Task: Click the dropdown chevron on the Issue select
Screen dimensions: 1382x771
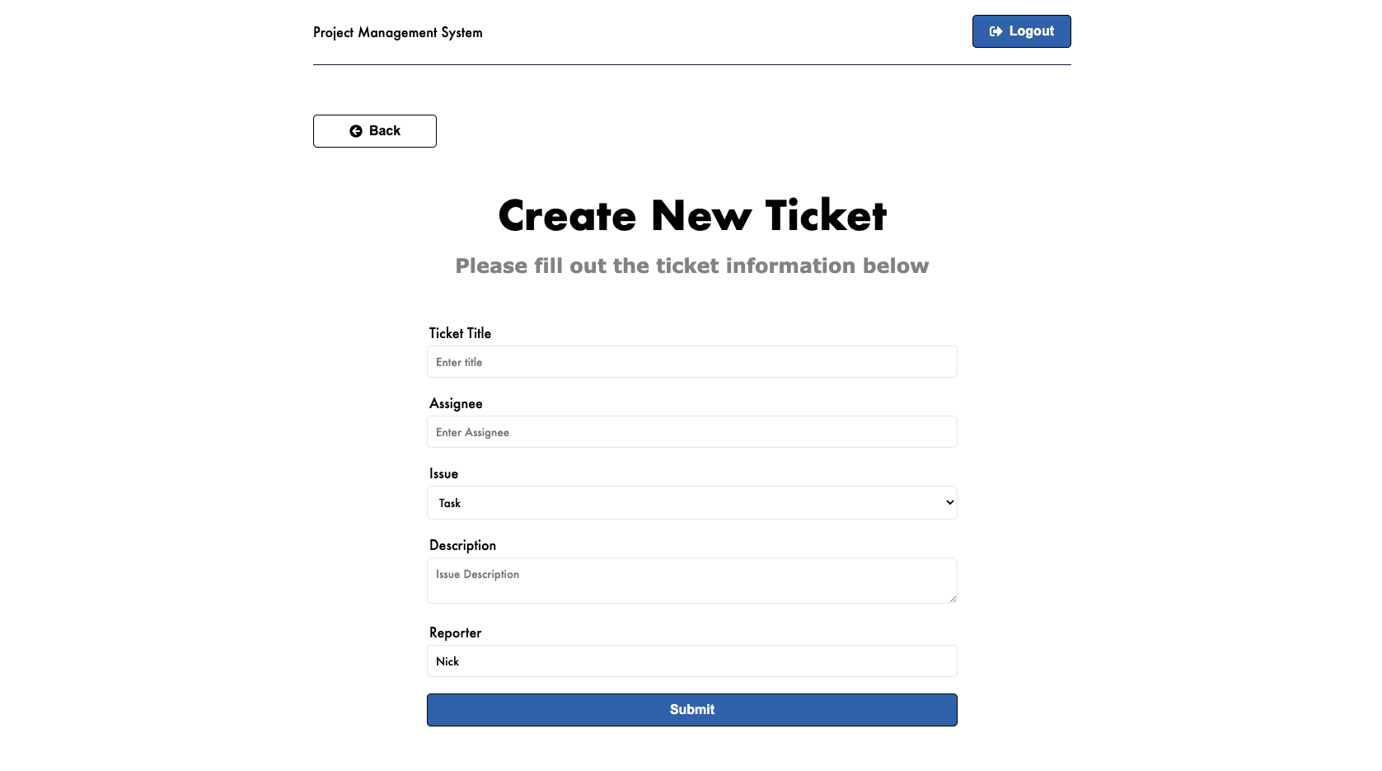Action: coord(949,502)
